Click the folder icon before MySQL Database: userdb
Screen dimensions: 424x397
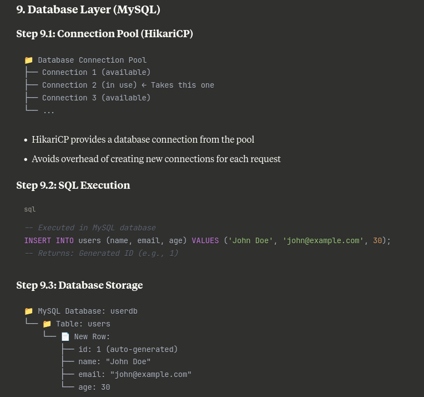(x=29, y=311)
